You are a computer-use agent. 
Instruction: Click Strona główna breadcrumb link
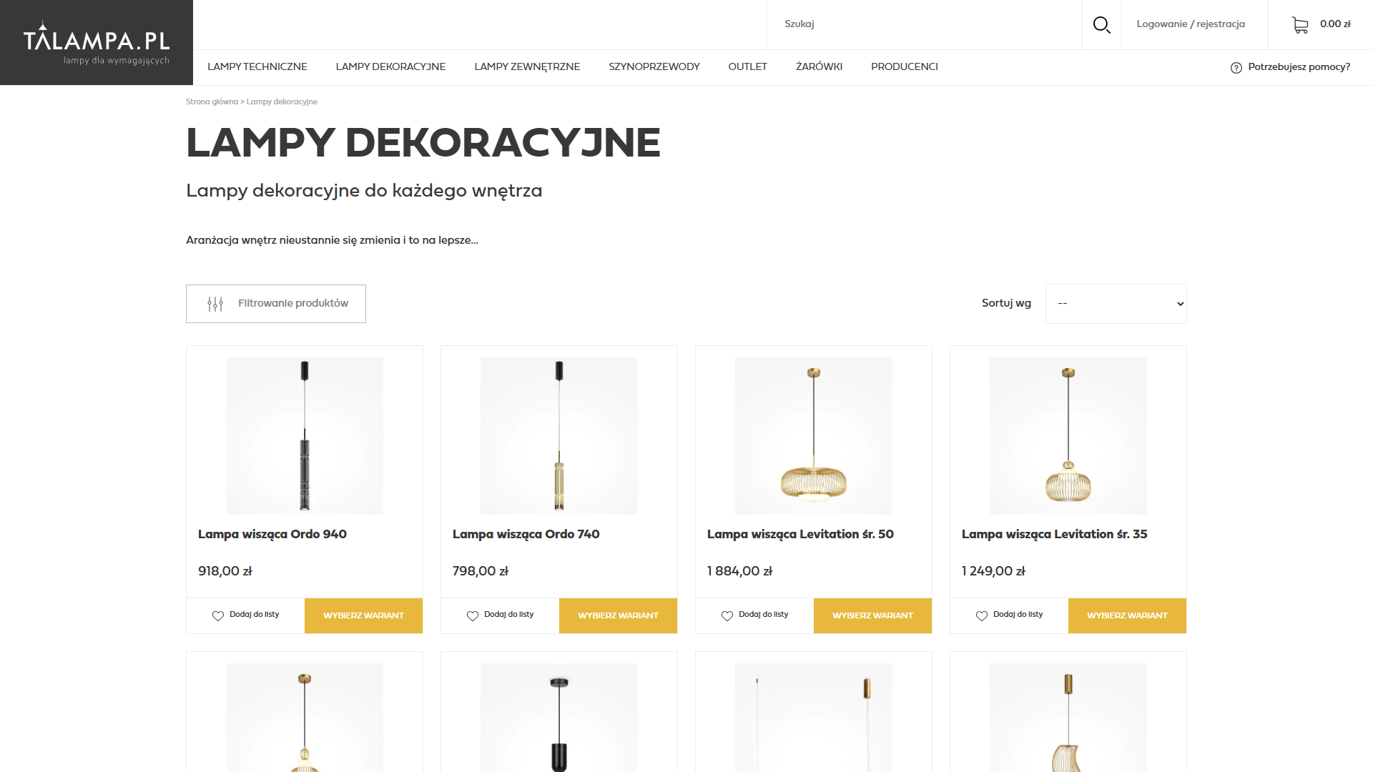(x=212, y=102)
